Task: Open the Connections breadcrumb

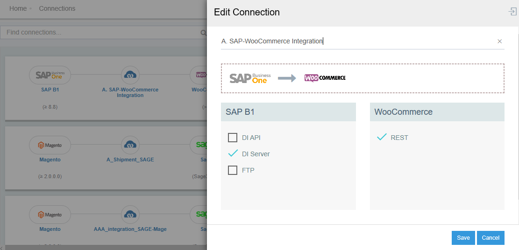Action: click(x=57, y=8)
